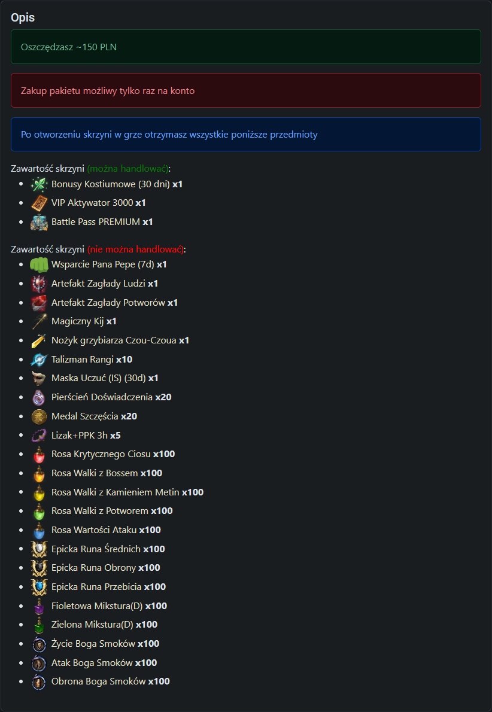Screen dimensions: 492x712
Task: Click the red Rosa Krytycznego Ciosu potion icon
Action: (x=39, y=455)
